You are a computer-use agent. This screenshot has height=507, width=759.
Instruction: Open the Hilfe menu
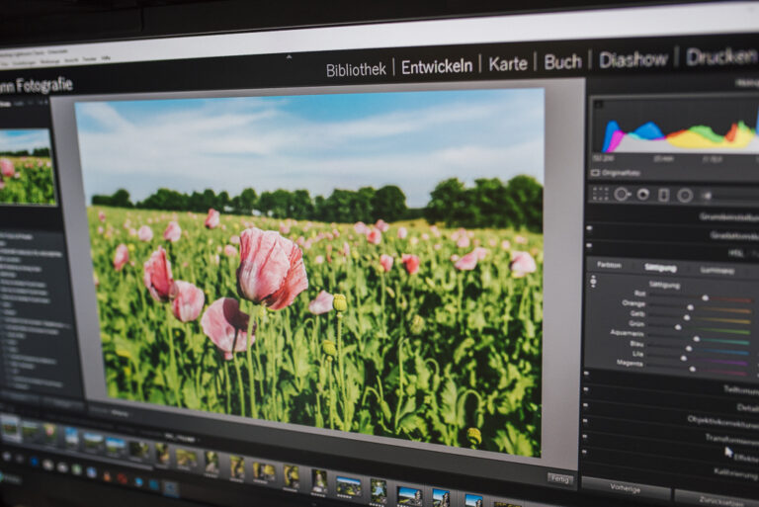106,58
